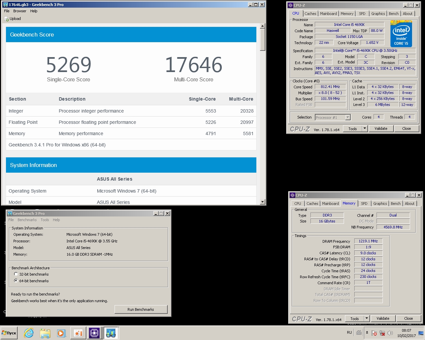Open File menu in Geekbench results window

[x=7, y=11]
